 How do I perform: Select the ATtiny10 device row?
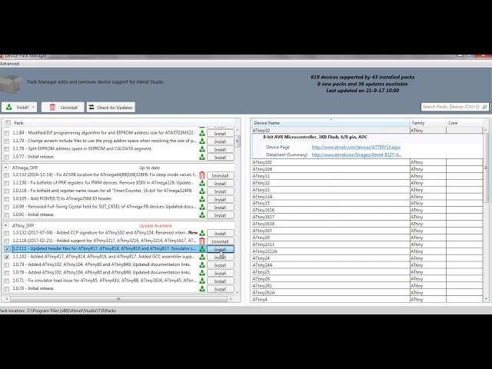pyautogui.click(x=367, y=130)
